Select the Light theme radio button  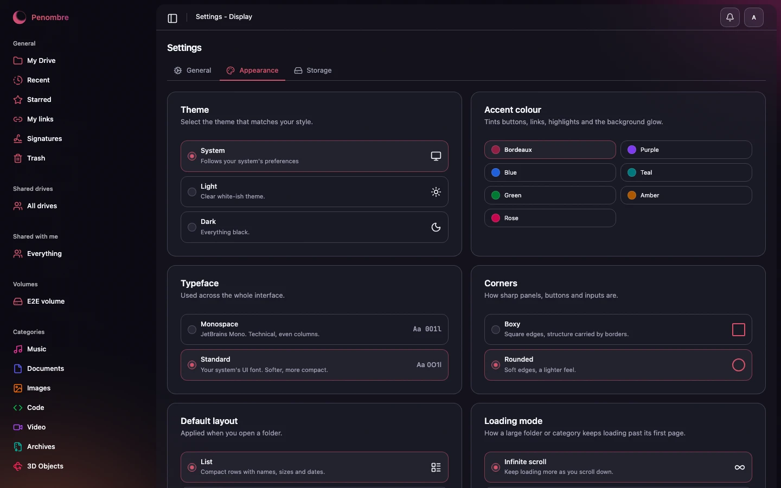[192, 192]
